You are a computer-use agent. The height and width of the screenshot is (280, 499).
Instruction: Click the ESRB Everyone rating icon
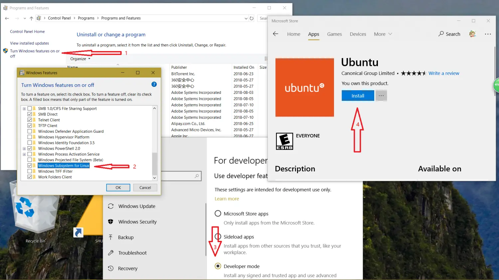[x=284, y=141]
